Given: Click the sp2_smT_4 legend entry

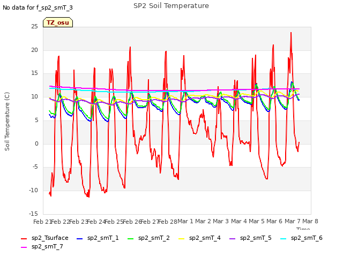Looking at the screenshot, I should (x=199, y=238).
